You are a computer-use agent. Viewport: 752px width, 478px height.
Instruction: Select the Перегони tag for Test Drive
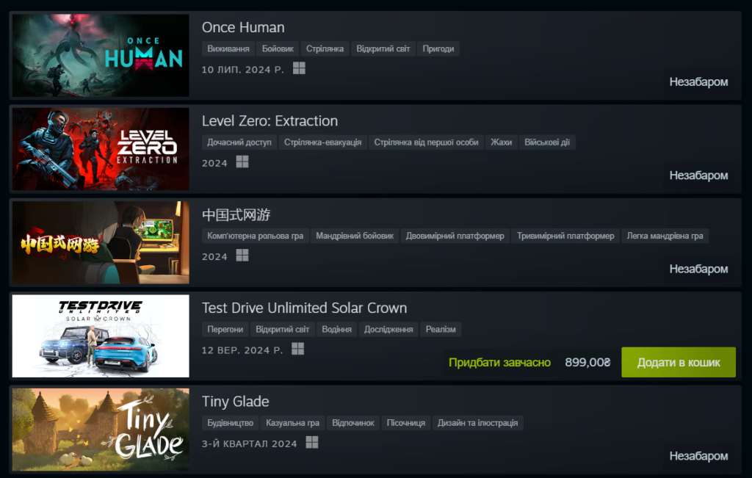225,330
